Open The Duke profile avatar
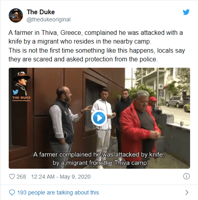This screenshot has height=200, width=198. coord(16,15)
